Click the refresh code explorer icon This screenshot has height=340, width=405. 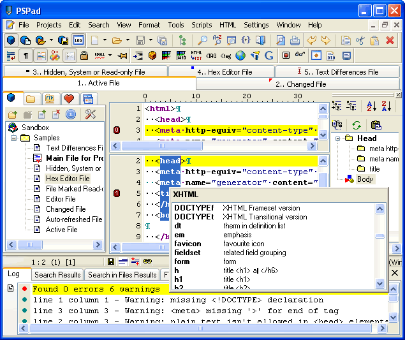pos(357,125)
